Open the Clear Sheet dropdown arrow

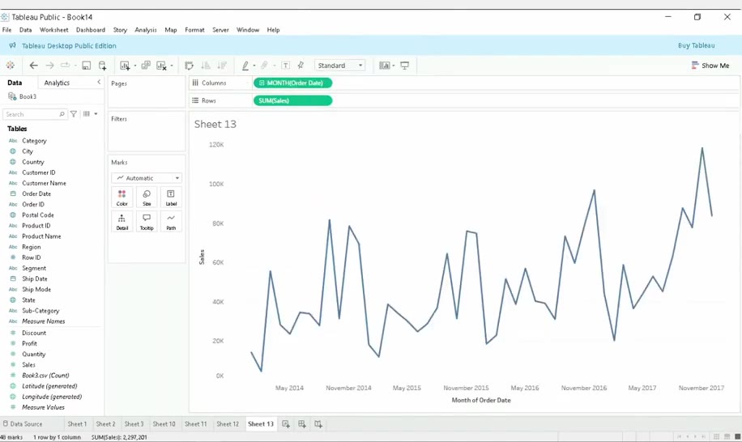coord(172,66)
